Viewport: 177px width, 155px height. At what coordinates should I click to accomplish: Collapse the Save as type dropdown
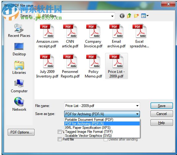137,114
